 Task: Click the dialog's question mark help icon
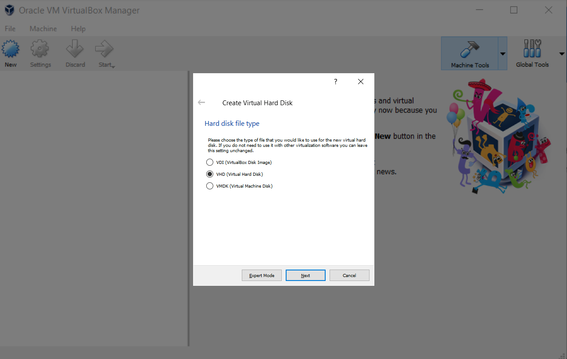click(x=336, y=82)
